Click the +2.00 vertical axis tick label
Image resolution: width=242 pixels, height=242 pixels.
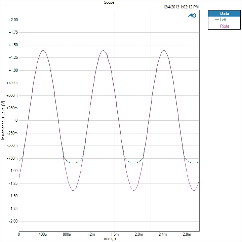[13, 20]
